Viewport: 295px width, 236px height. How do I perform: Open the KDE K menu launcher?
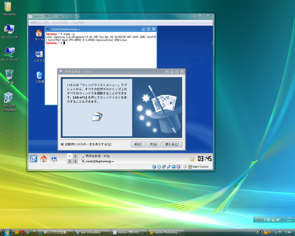[34, 159]
